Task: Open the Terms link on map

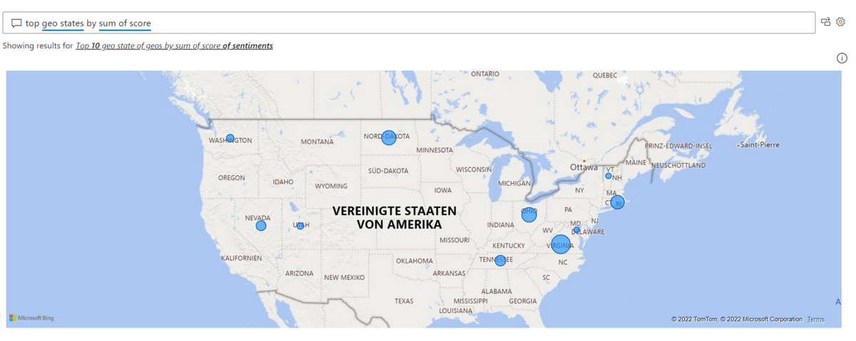Action: 815,320
